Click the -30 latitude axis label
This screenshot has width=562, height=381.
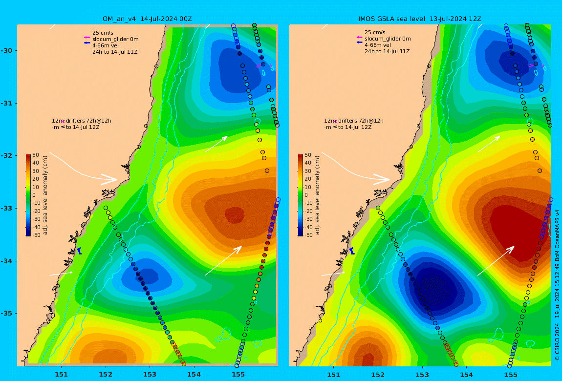[x=6, y=50]
